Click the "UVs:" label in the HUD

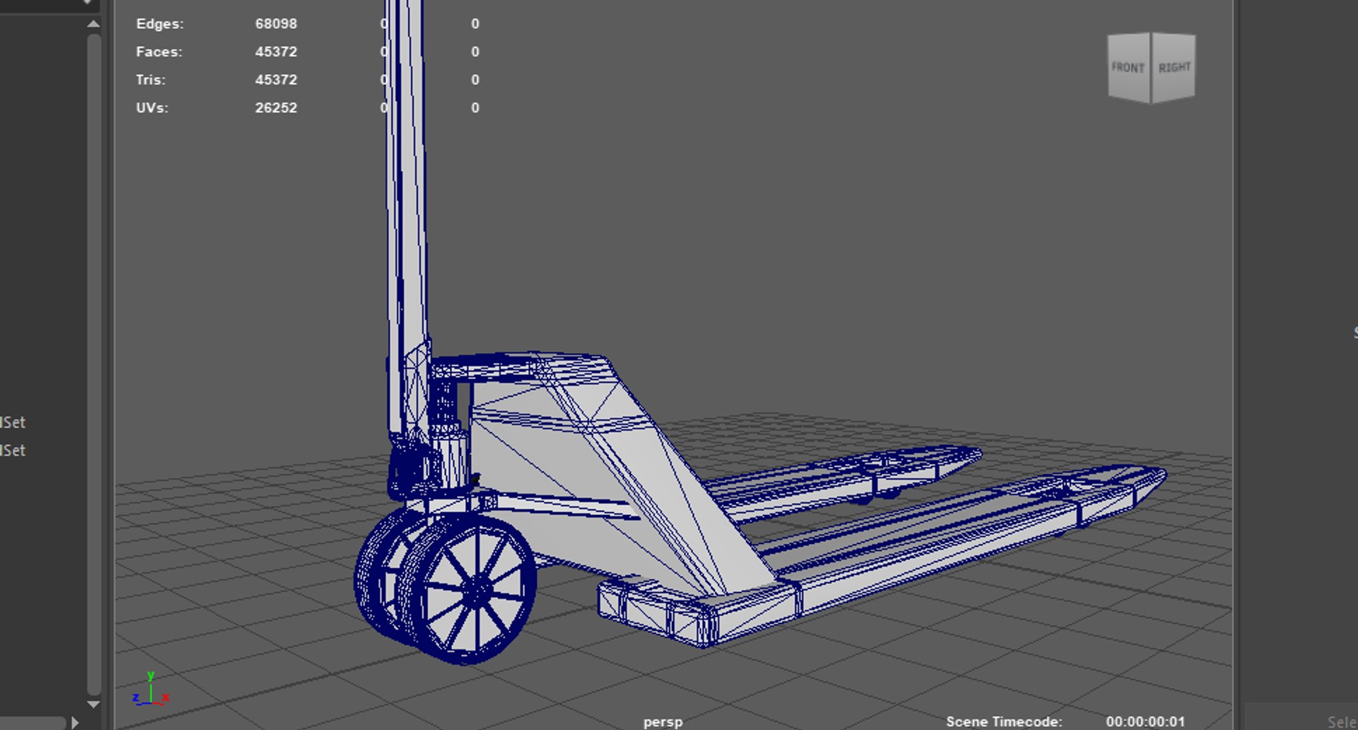coord(152,108)
